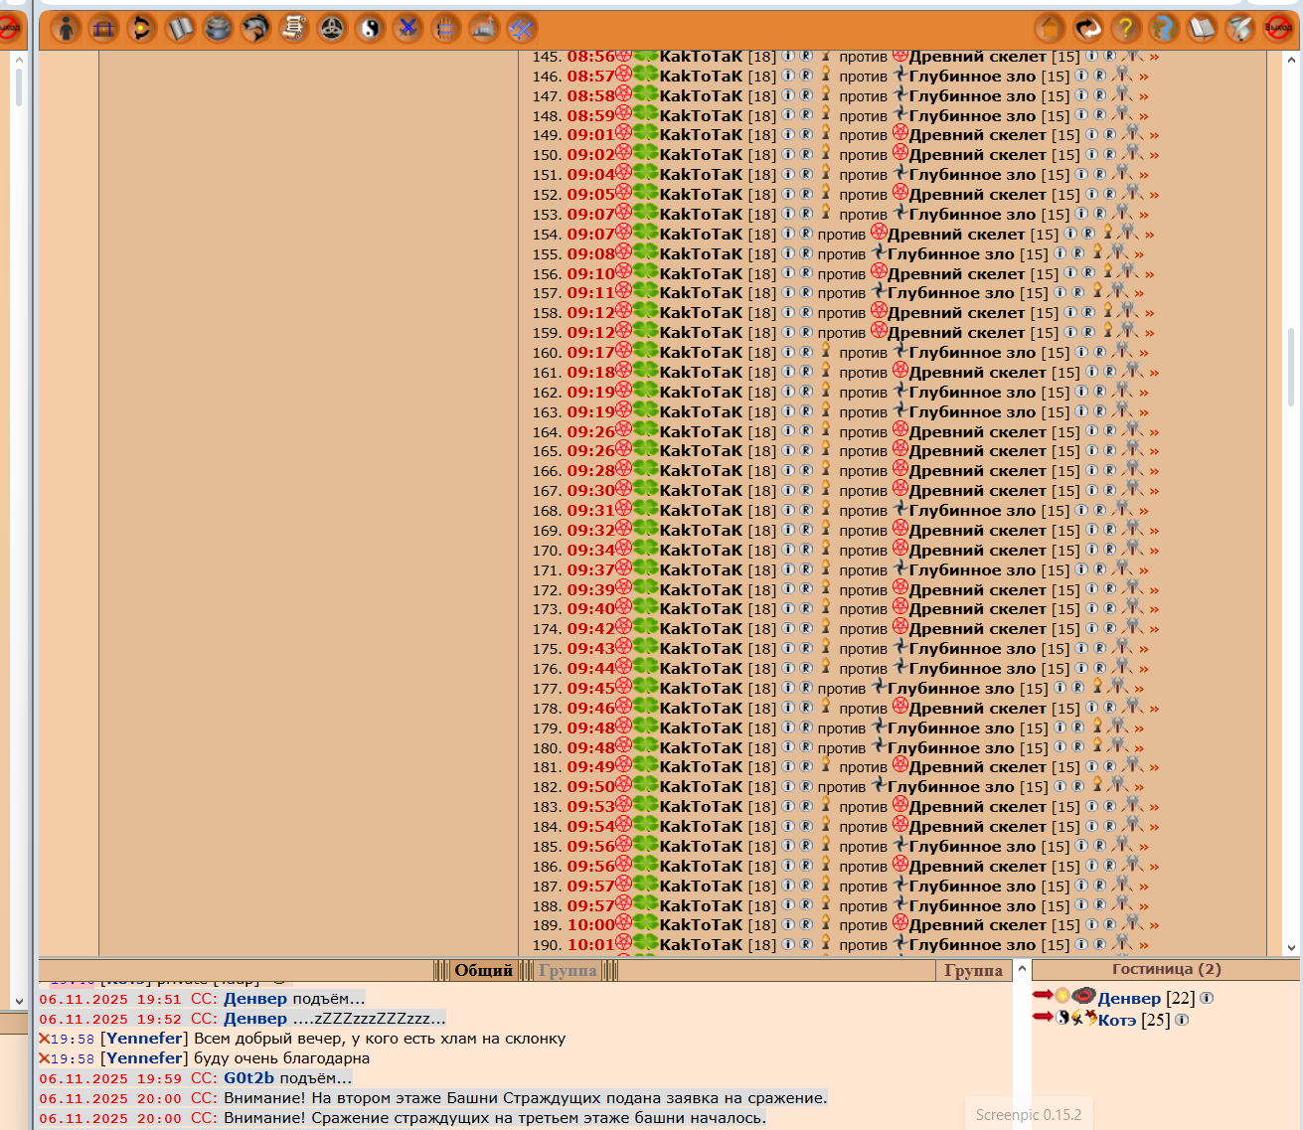Go to the home house icon
The width and height of the screenshot is (1303, 1130).
[1050, 28]
